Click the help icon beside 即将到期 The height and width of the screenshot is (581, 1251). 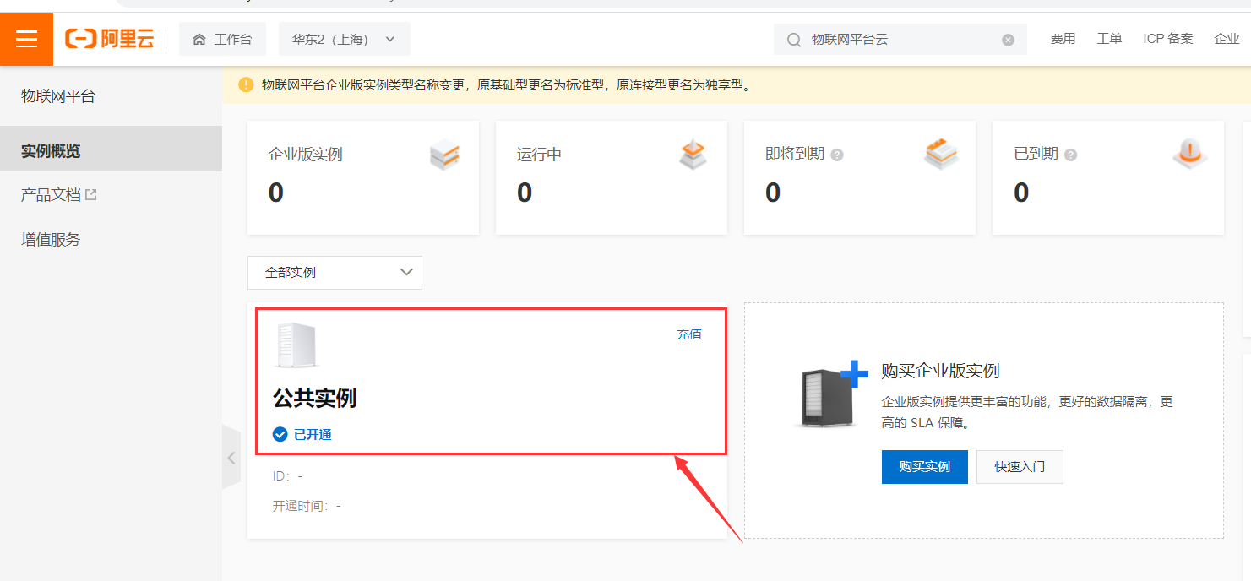(x=837, y=155)
